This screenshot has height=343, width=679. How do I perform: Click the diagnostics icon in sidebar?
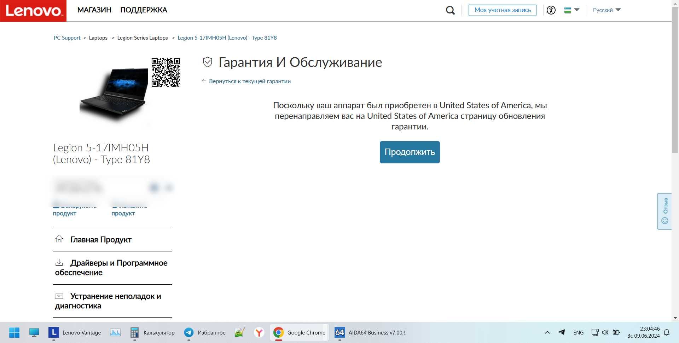(59, 296)
